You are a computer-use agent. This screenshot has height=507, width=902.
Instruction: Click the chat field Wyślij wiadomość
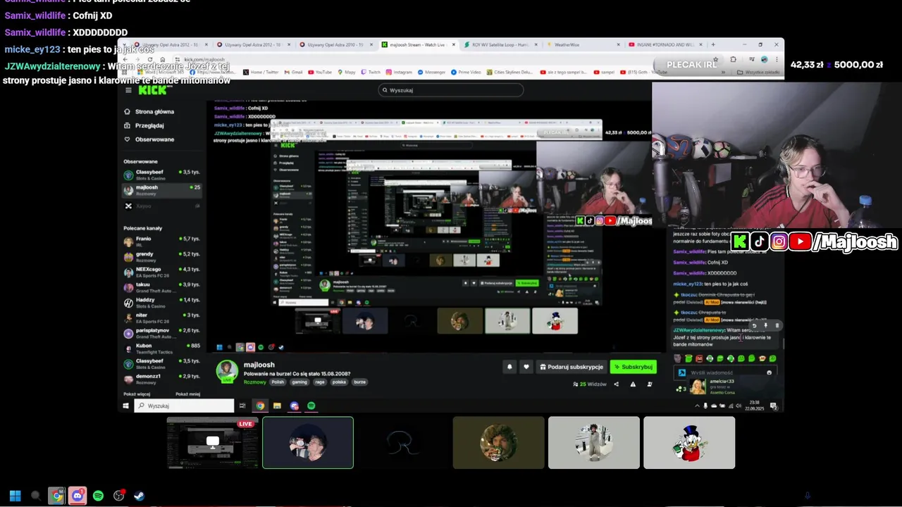726,373
